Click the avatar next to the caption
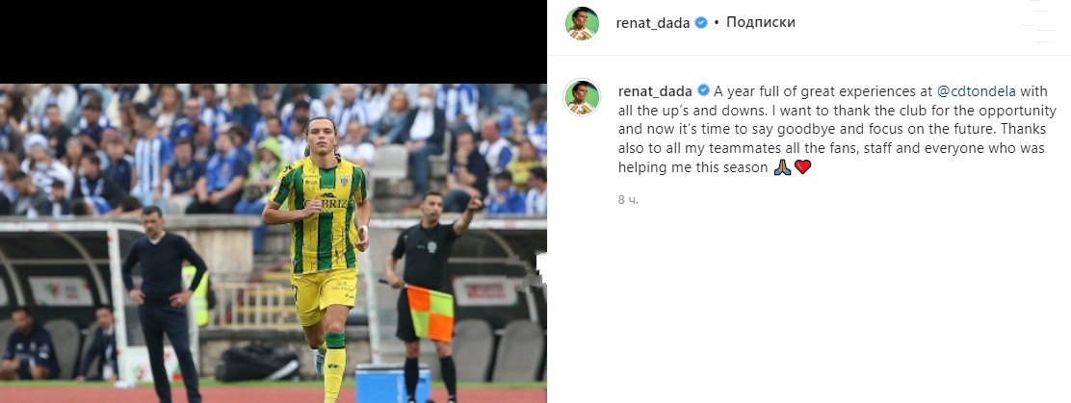This screenshot has width=1071, height=403. pyautogui.click(x=582, y=97)
